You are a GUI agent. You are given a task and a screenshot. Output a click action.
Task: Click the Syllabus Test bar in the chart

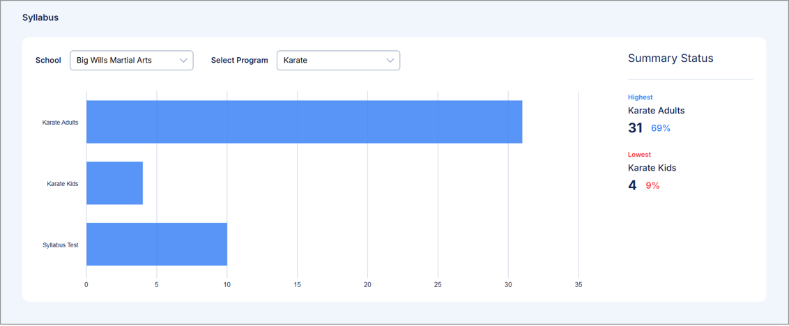pos(157,244)
